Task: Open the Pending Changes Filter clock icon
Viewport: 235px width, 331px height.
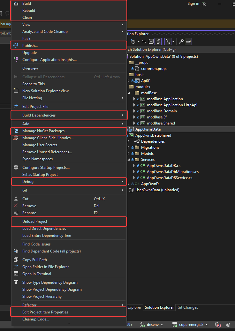Action: pyautogui.click(x=133, y=41)
